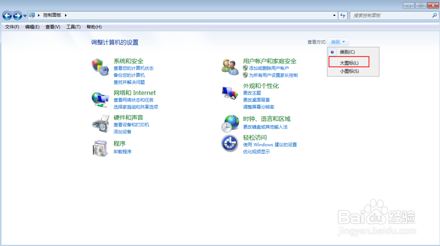Screen dimensions: 440x246
Task: Click the Network and Internet globe icon
Action: pos(100,99)
